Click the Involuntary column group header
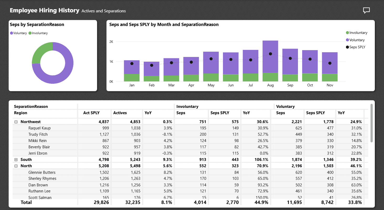This screenshot has width=384, height=210. click(187, 107)
